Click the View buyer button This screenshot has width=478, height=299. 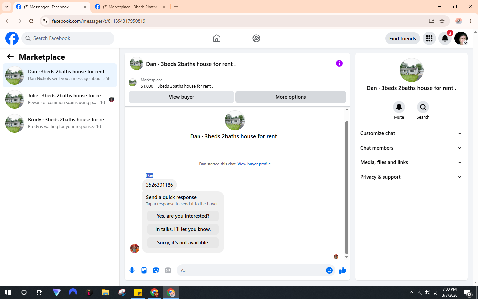(x=181, y=97)
